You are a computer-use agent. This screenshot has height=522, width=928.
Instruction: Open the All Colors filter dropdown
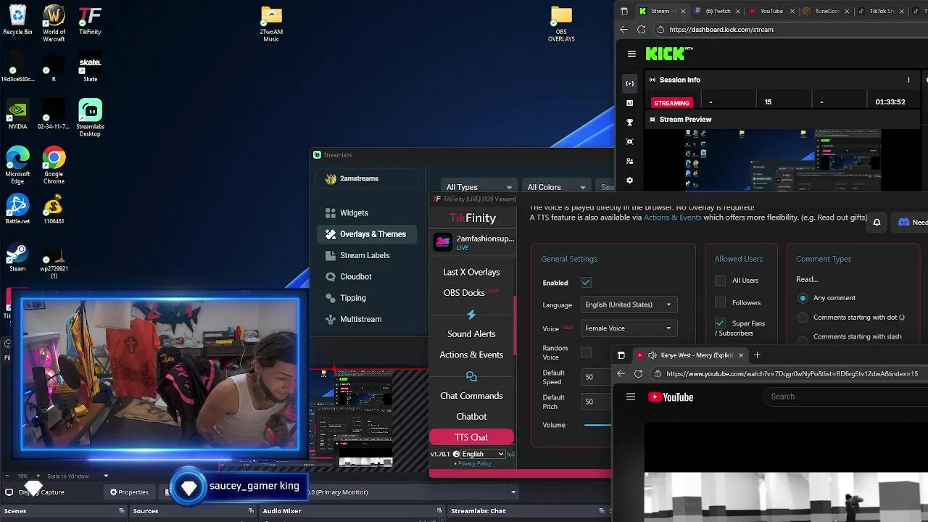556,187
